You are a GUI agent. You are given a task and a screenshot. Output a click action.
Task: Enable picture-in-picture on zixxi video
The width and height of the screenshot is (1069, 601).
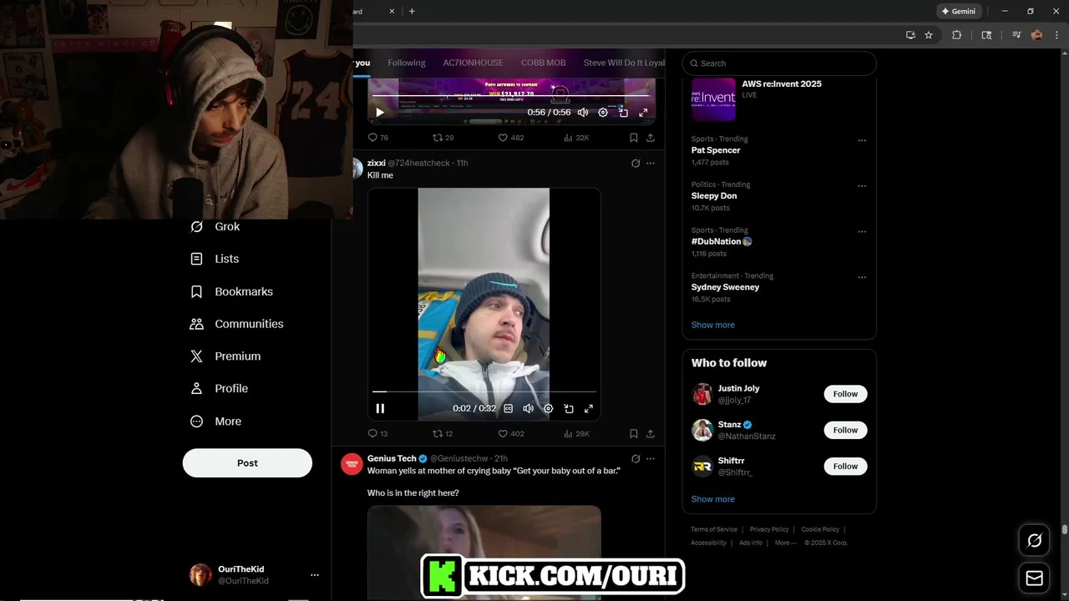click(x=569, y=408)
